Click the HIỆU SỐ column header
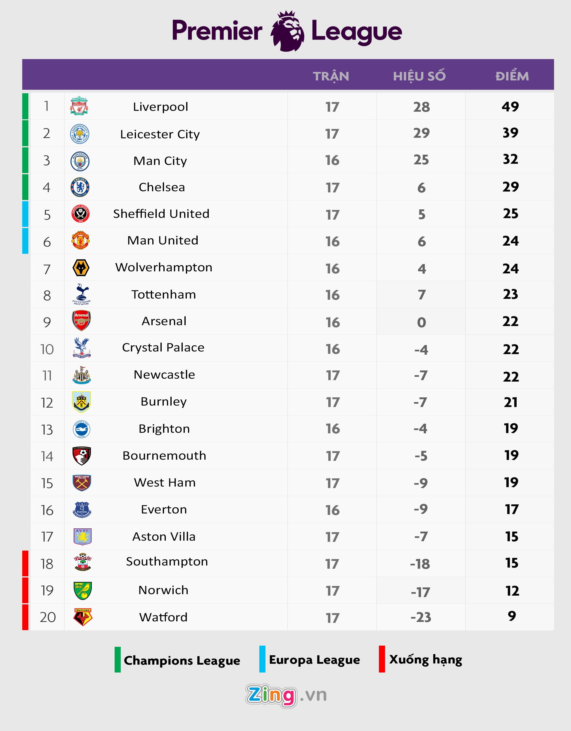Image resolution: width=571 pixels, height=731 pixels. tap(419, 76)
